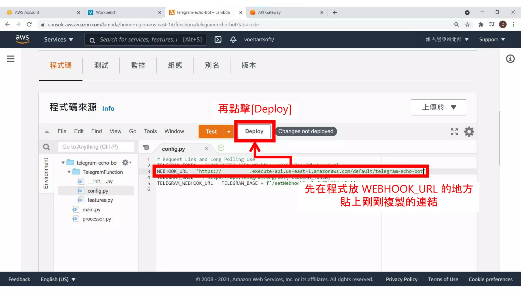Open the CloudShell terminal icon
The image size is (521, 293).
pyautogui.click(x=218, y=39)
